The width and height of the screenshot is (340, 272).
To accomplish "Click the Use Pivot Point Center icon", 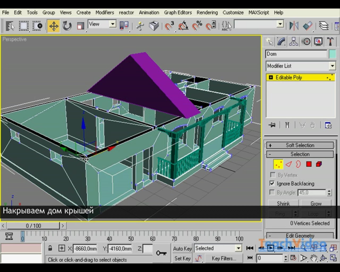I will click(x=124, y=26).
